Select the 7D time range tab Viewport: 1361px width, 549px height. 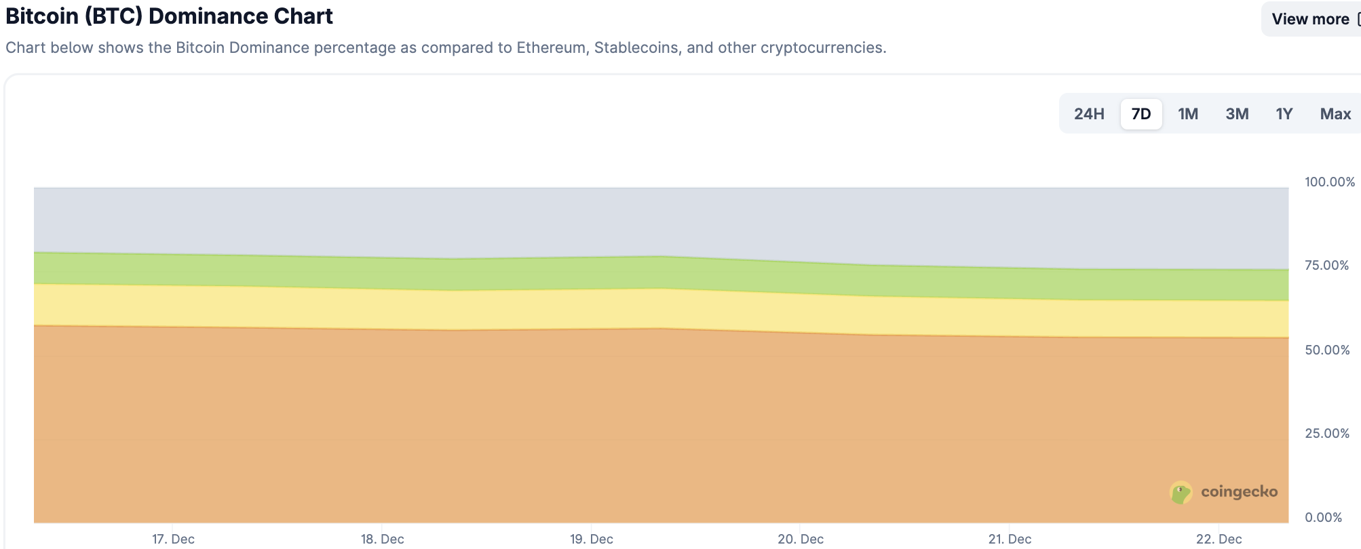click(1141, 114)
